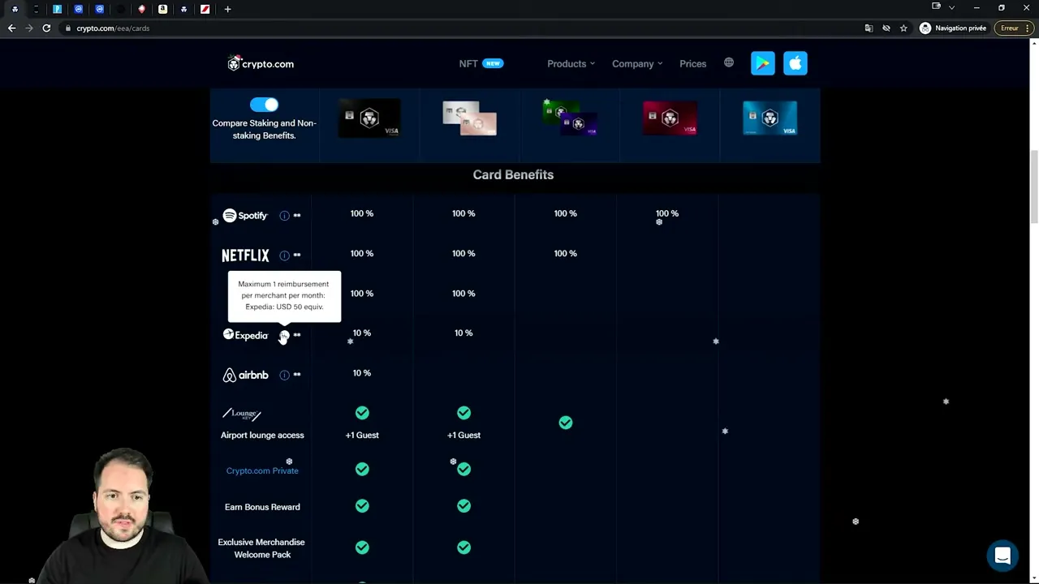The height and width of the screenshot is (584, 1039).
Task: Open the chat support bubble
Action: click(x=1002, y=556)
